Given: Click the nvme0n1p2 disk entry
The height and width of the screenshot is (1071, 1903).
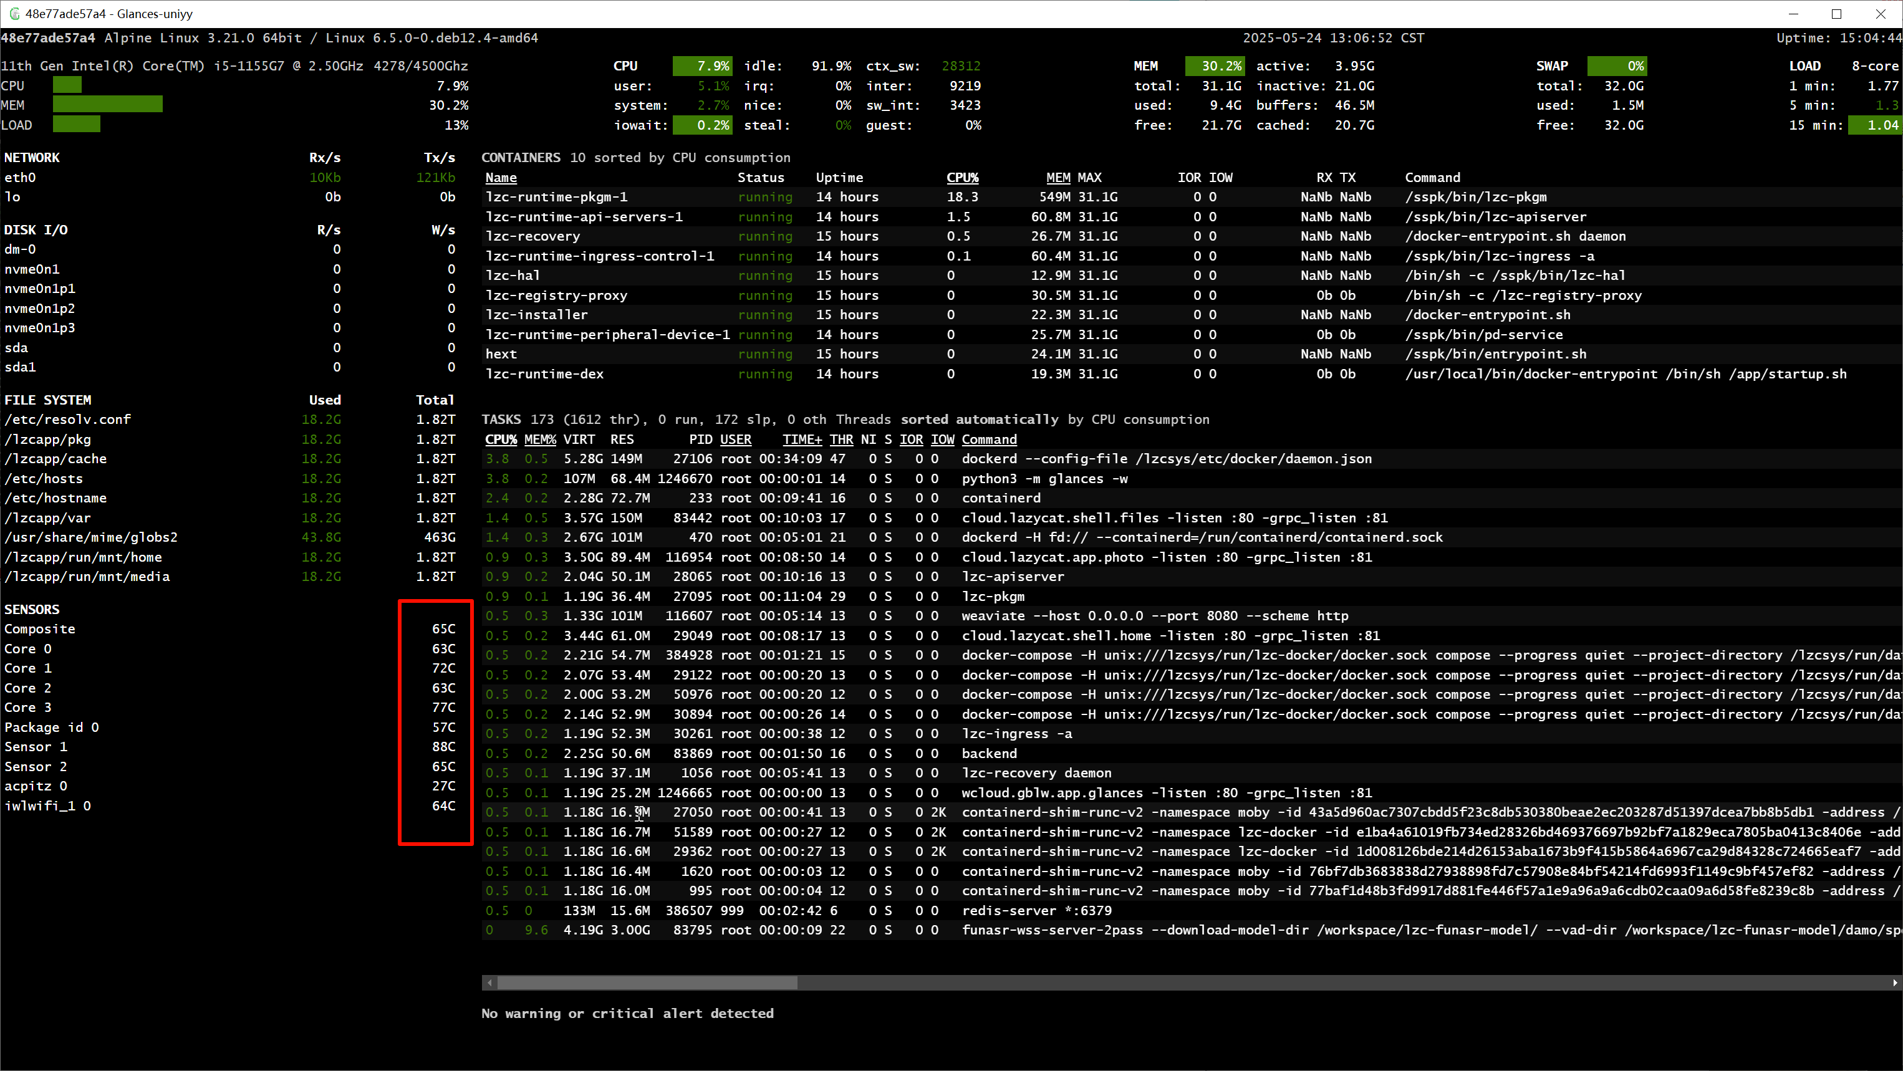Looking at the screenshot, I should coord(40,309).
